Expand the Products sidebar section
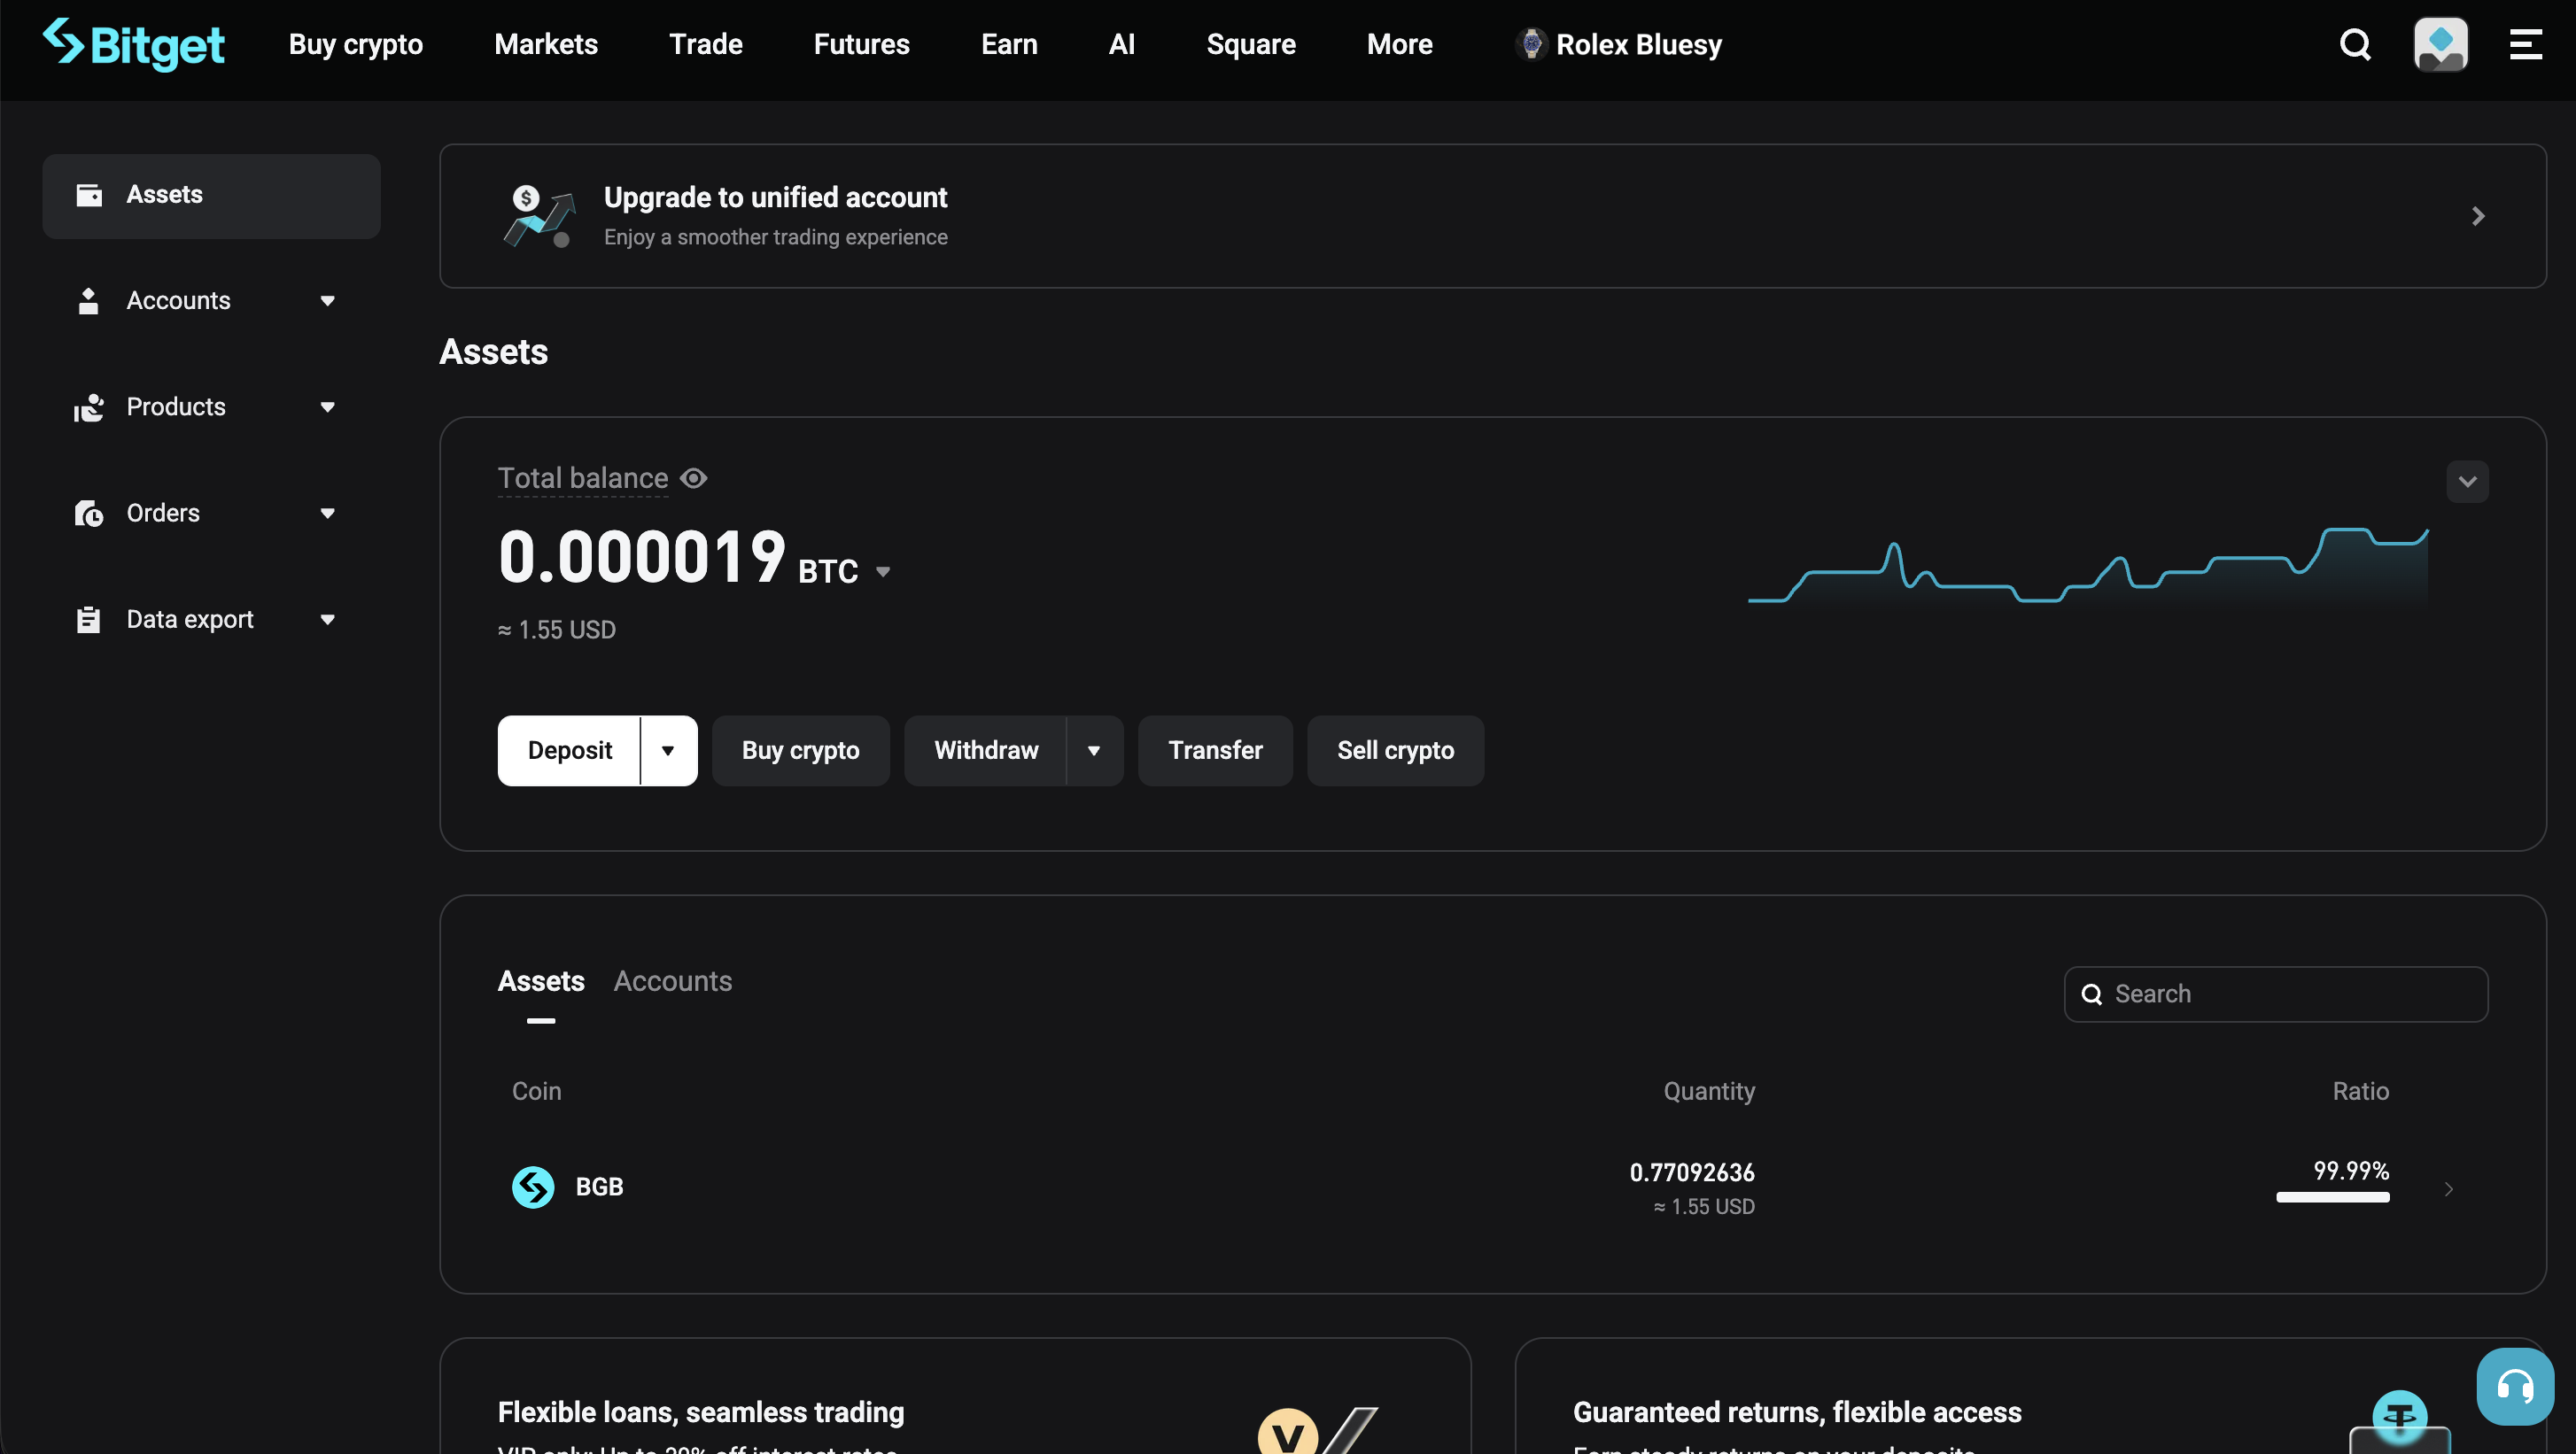The image size is (2576, 1454). click(x=327, y=406)
